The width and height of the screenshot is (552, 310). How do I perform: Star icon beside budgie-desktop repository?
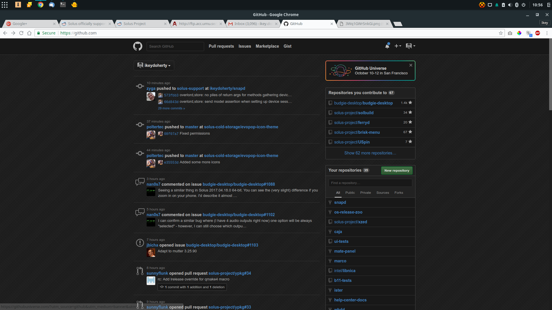pos(410,102)
